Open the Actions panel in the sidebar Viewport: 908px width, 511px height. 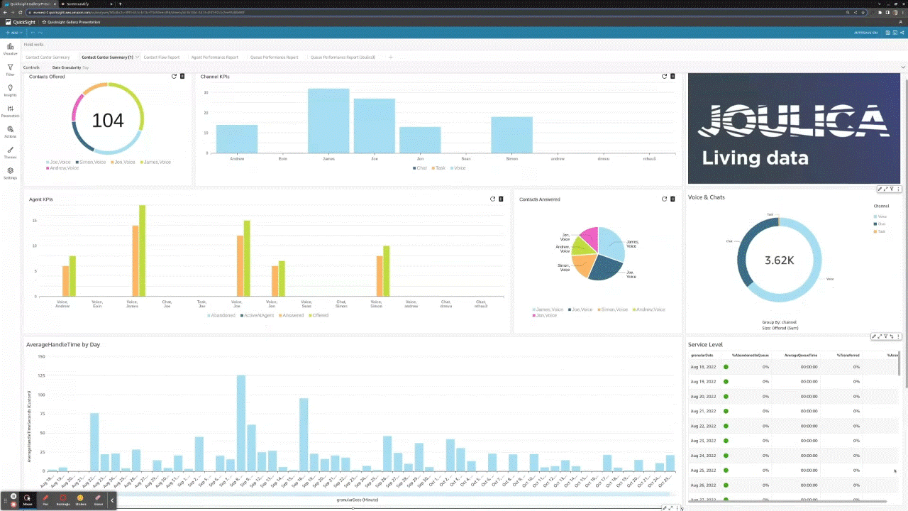coord(10,131)
